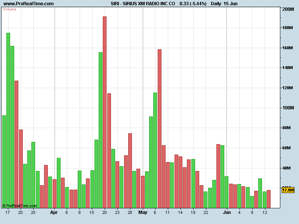
Task: Select the 17 date label on axis
Action: coord(7,212)
